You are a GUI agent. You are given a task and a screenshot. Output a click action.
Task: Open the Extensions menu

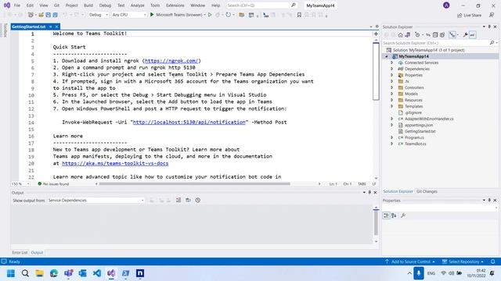pos(175,5)
